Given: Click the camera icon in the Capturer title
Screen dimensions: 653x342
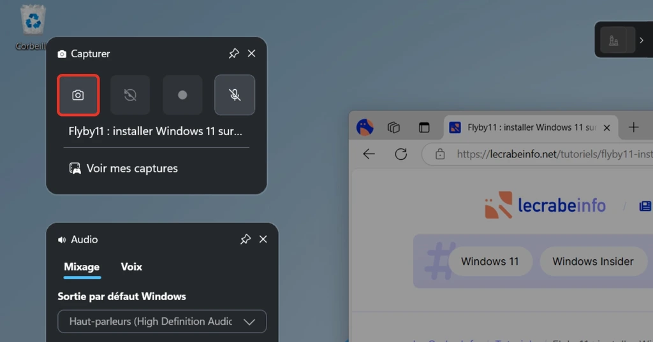Looking at the screenshot, I should click(62, 54).
